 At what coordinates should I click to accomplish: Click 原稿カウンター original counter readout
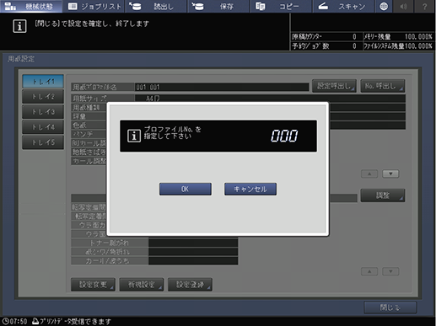(x=325, y=36)
